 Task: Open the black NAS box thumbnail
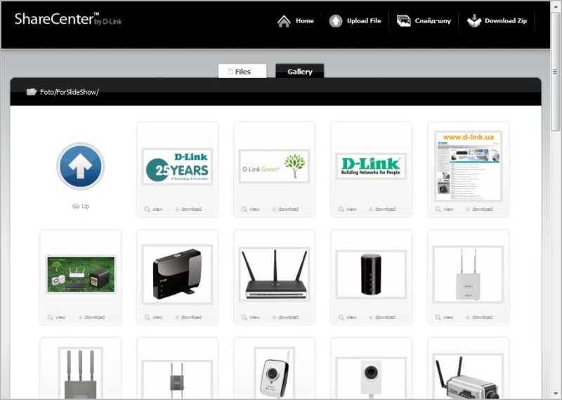tap(177, 274)
